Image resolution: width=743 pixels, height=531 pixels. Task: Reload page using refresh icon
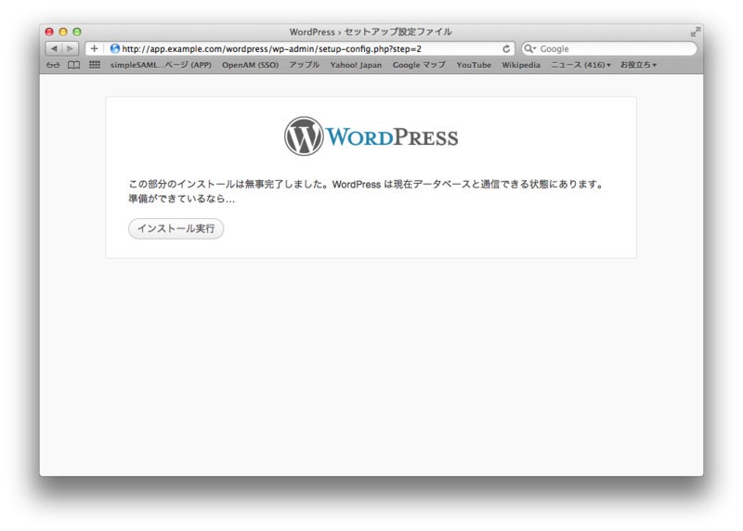pyautogui.click(x=506, y=49)
